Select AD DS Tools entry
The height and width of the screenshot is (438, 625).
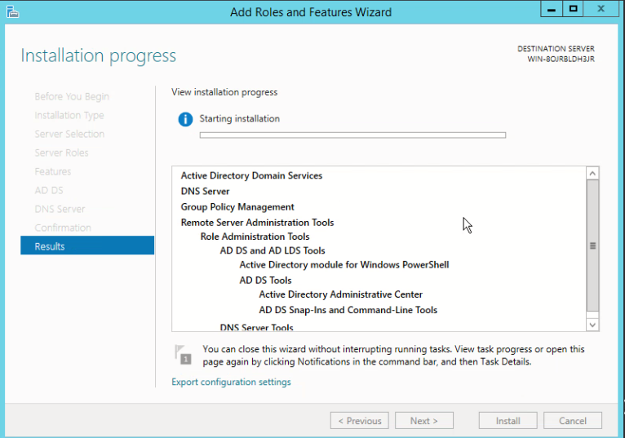tap(265, 280)
